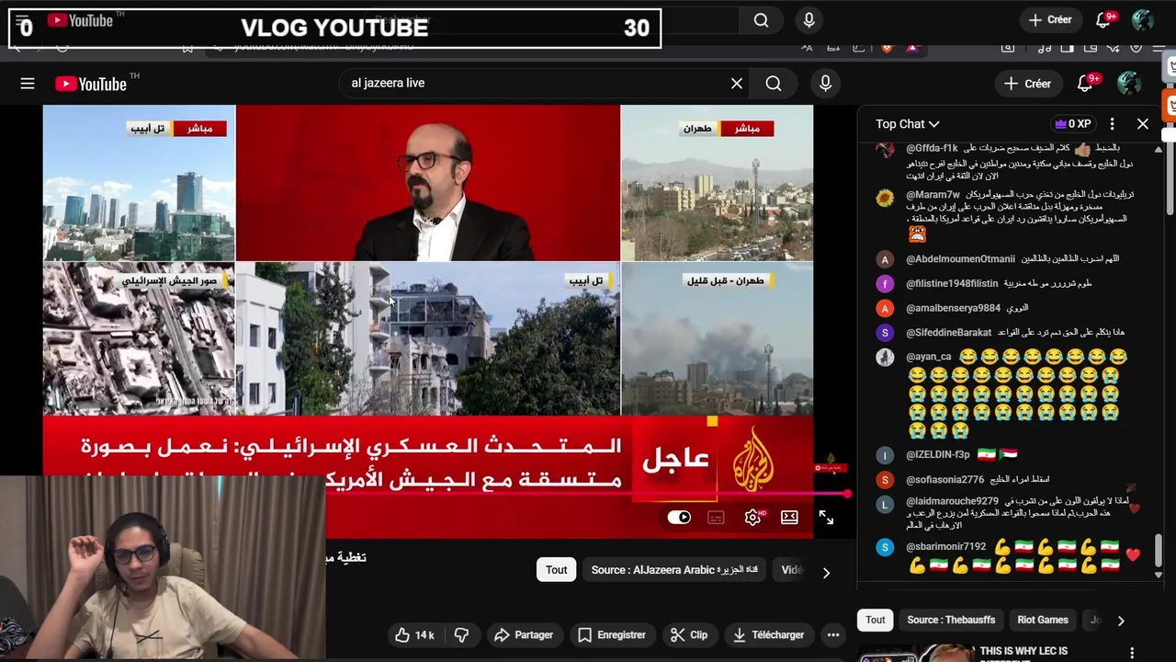The width and height of the screenshot is (1176, 662).
Task: Create a Clip of the video
Action: [x=689, y=634]
